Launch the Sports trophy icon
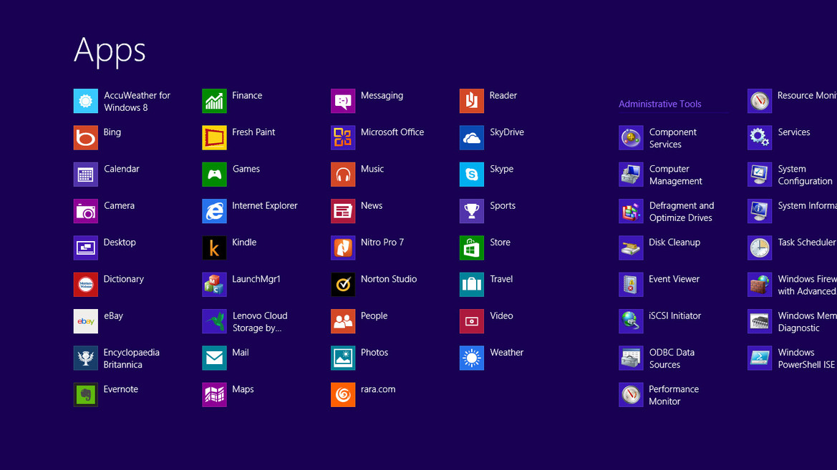Viewport: 837px width, 470px height. pos(471,211)
